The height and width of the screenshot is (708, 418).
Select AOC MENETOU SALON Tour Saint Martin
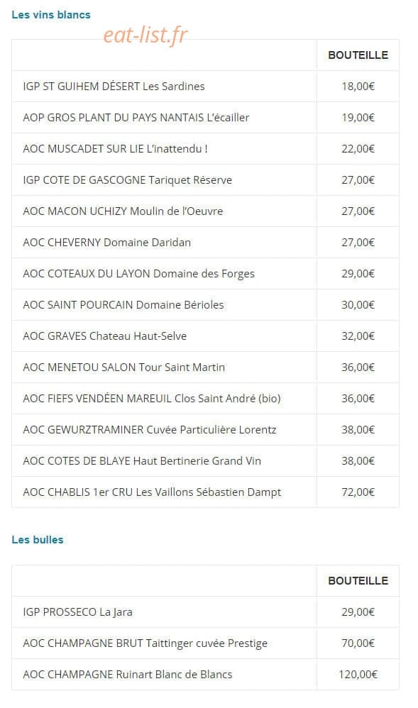(123, 367)
